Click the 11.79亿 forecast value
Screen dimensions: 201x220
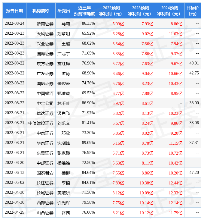coord(175,213)
